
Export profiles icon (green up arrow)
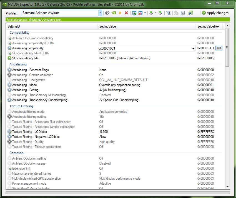tap(151, 13)
